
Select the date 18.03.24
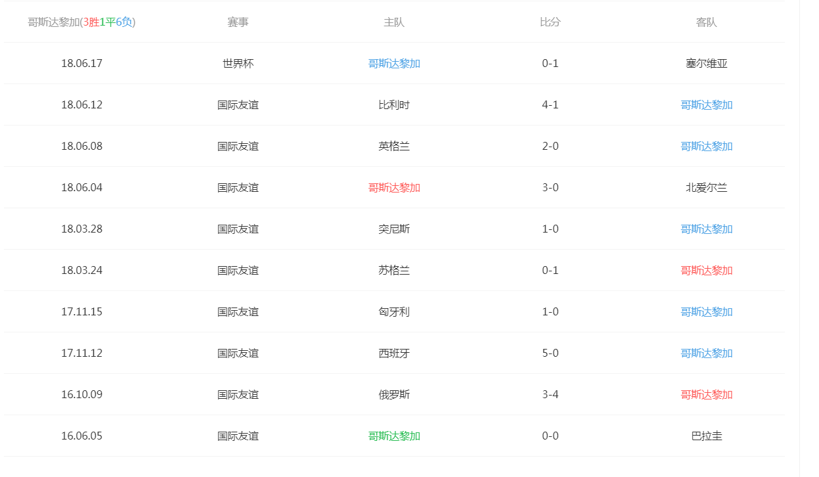click(82, 271)
